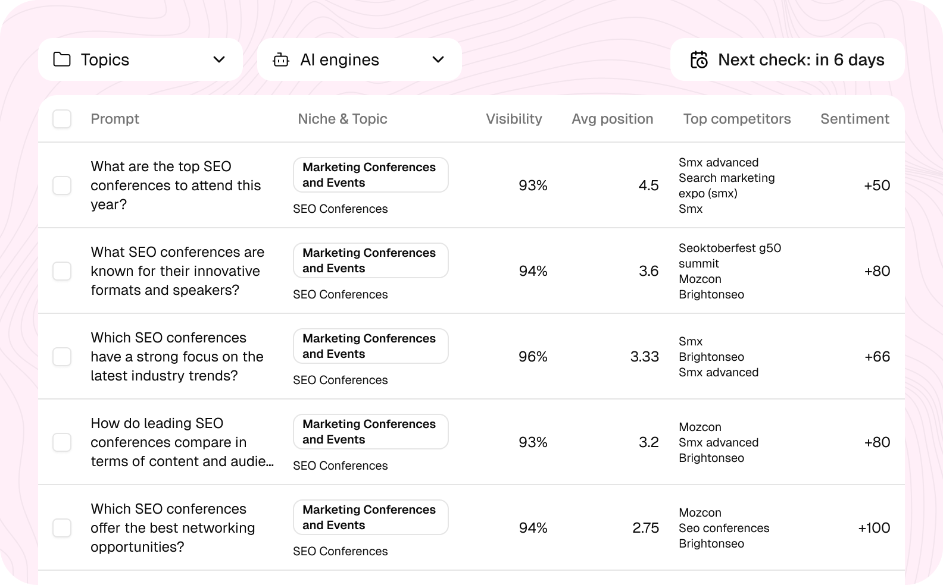This screenshot has width=943, height=585.
Task: Click the Marketing Conferences and Events tag
Action: 370,174
